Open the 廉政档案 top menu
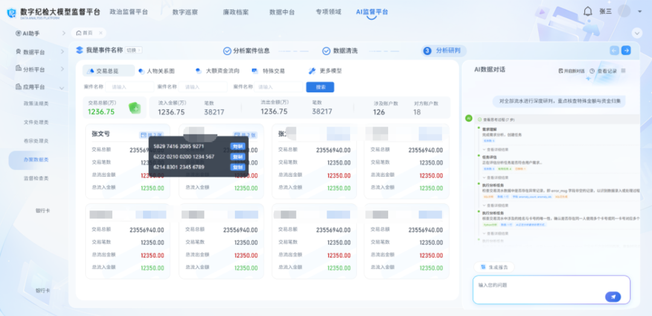Viewport: 652px width, 316px height. [x=236, y=12]
